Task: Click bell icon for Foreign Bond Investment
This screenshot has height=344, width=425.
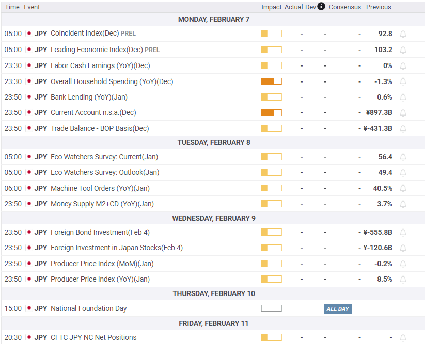Action: click(403, 233)
